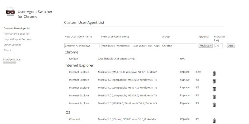This screenshot has width=249, height=124.
Task: Click the MSIE 10.0 user-agent string
Action: 127,72
